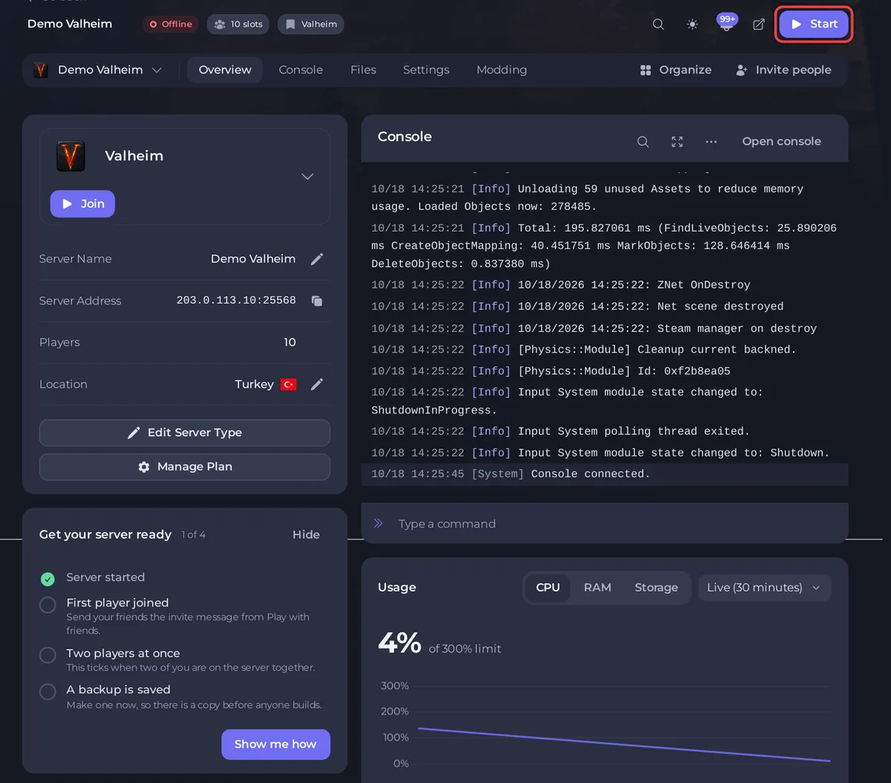The width and height of the screenshot is (891, 783).
Task: Click the search icon in top header
Action: (x=658, y=24)
